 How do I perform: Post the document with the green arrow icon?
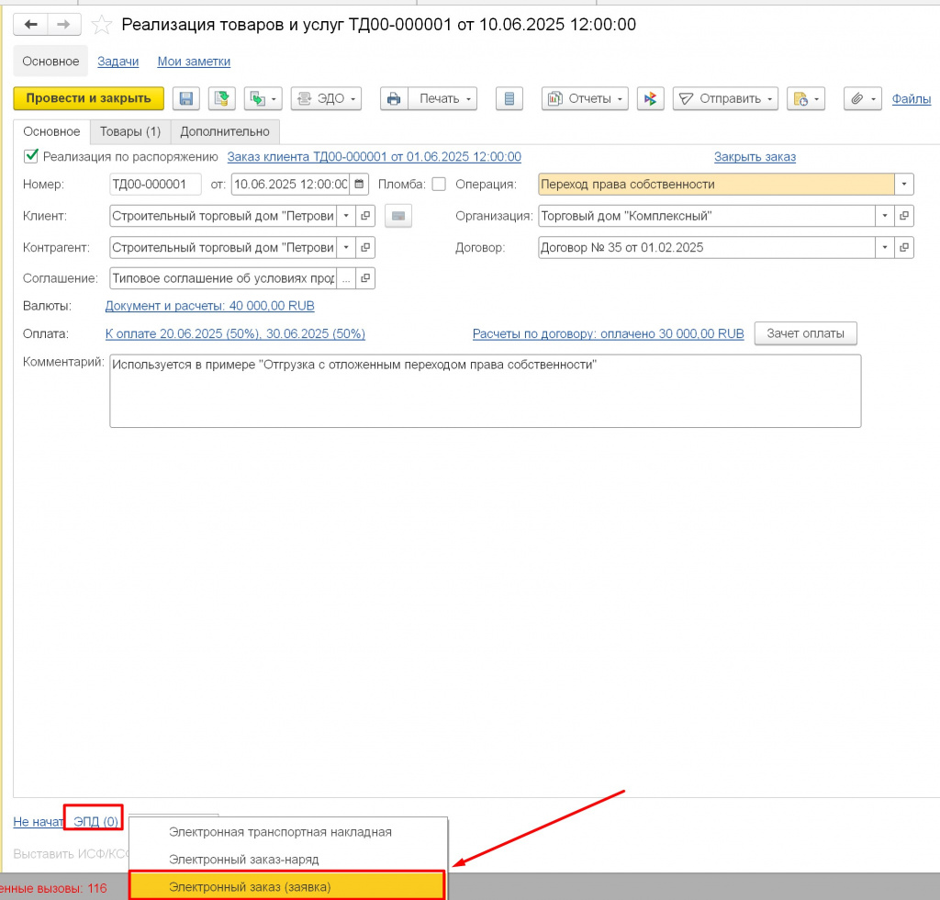pos(222,98)
